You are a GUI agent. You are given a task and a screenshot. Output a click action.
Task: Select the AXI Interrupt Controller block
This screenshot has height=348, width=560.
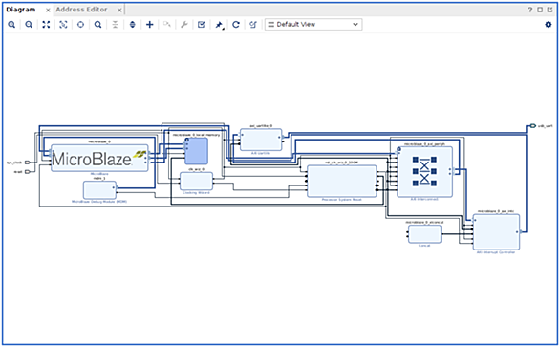pos(496,232)
